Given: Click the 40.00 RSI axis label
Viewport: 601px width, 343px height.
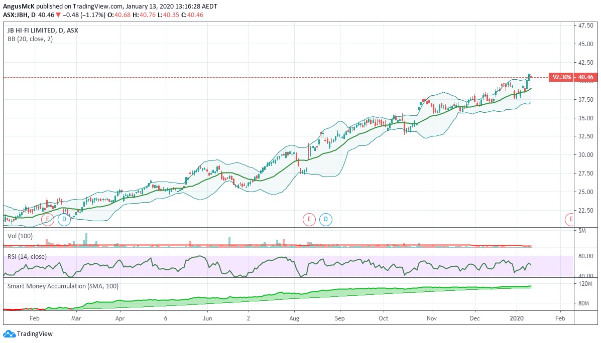Looking at the screenshot, I should tap(585, 276).
